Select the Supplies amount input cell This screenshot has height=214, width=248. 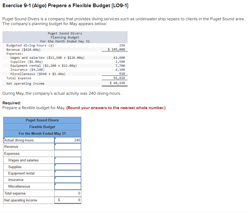[68, 167]
